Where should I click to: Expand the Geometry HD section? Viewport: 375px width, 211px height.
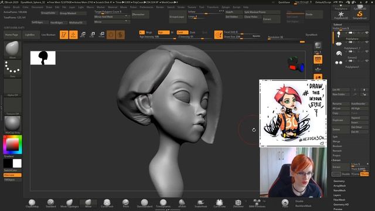pos(341,205)
